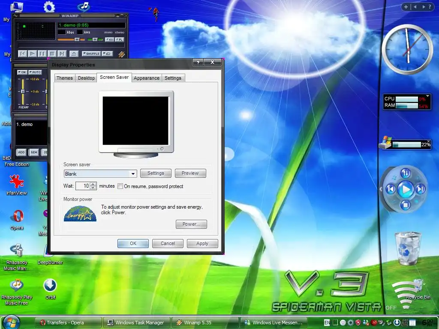Click Winamp previous track button
439x329 pixels.
click(22, 54)
